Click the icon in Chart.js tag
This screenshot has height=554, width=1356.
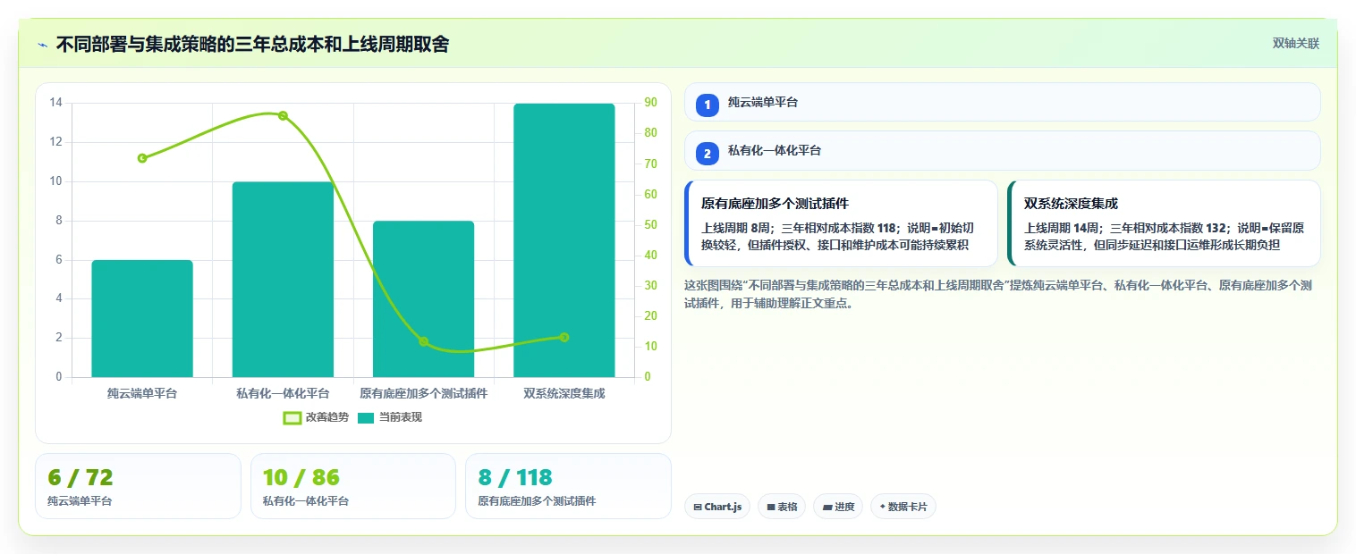(x=698, y=508)
